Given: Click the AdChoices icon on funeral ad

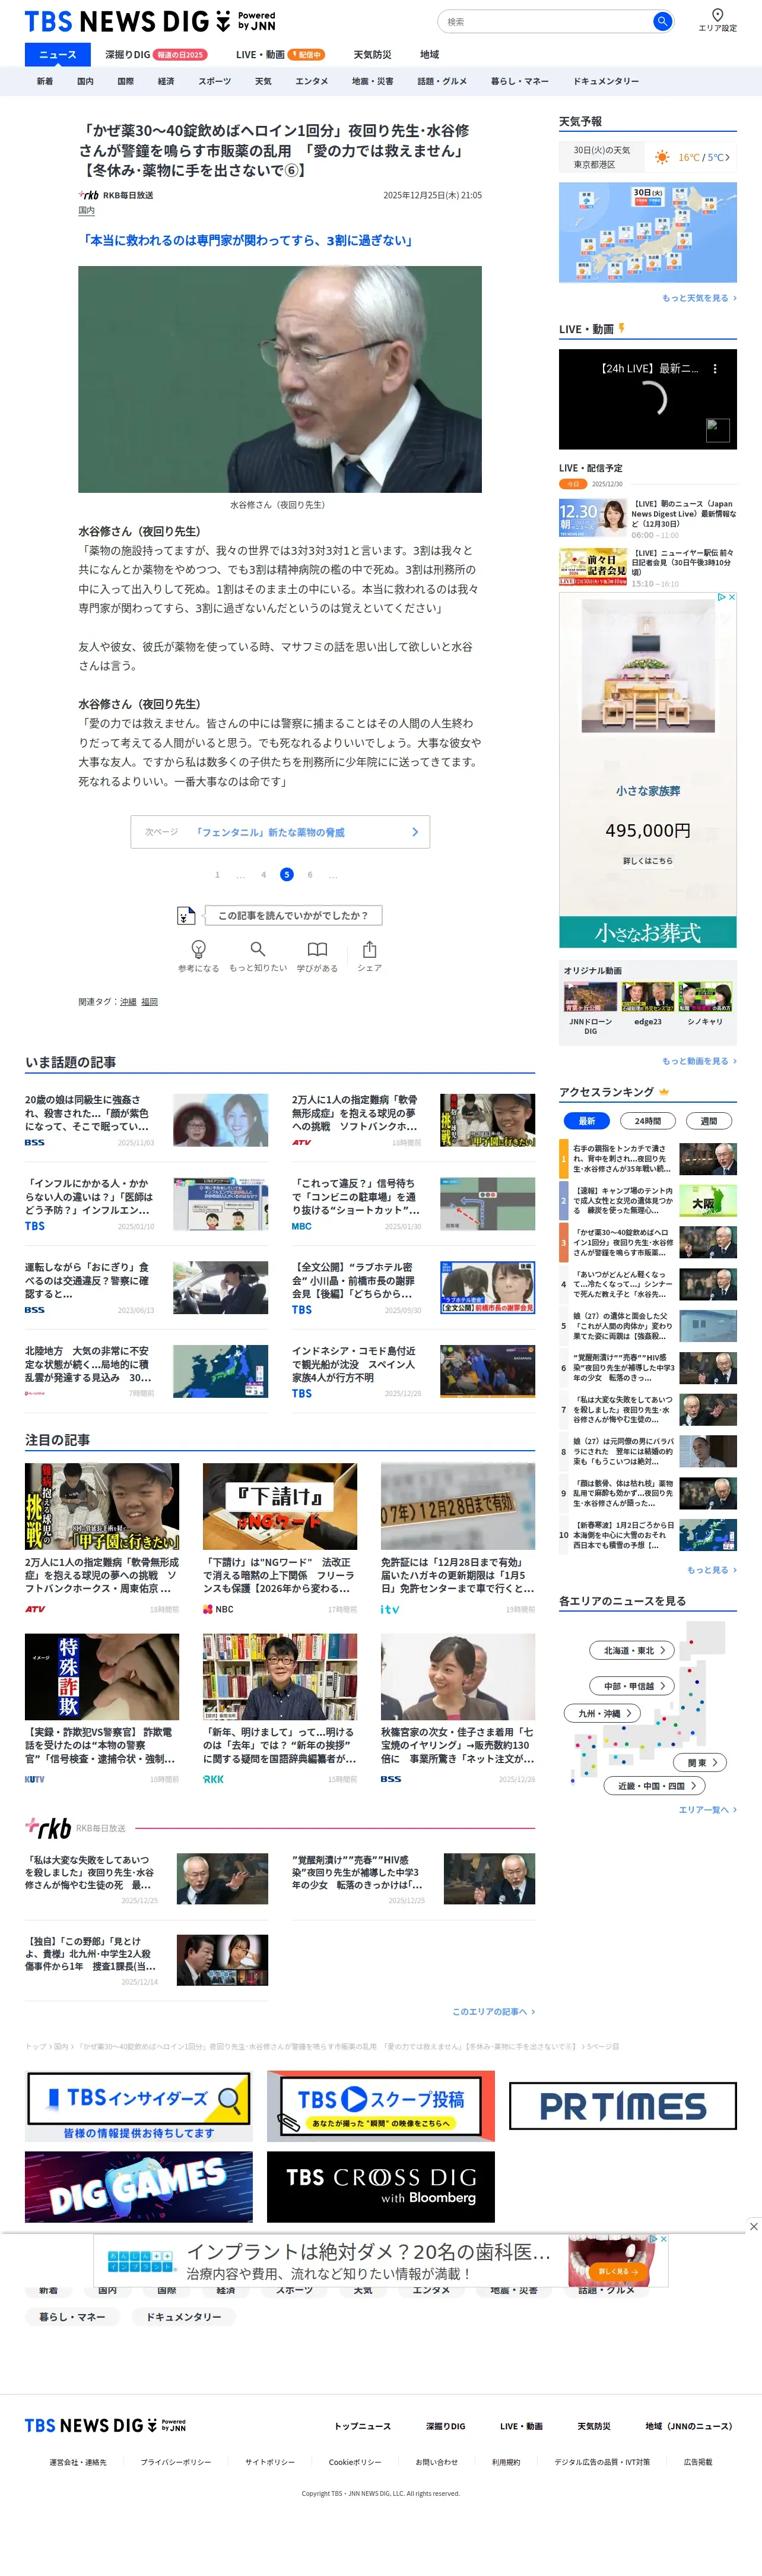Looking at the screenshot, I should [722, 597].
